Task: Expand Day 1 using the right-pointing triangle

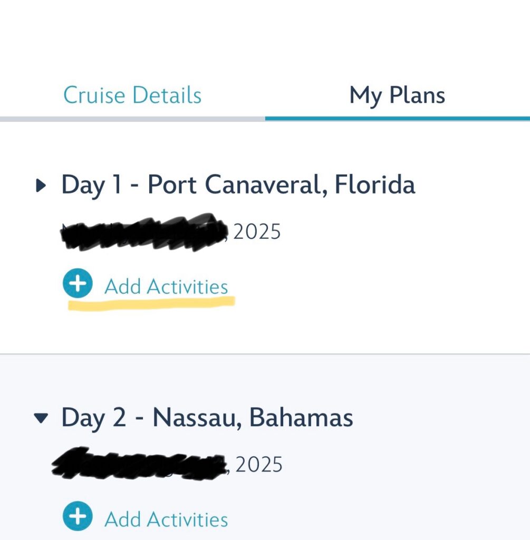Action: click(x=41, y=185)
